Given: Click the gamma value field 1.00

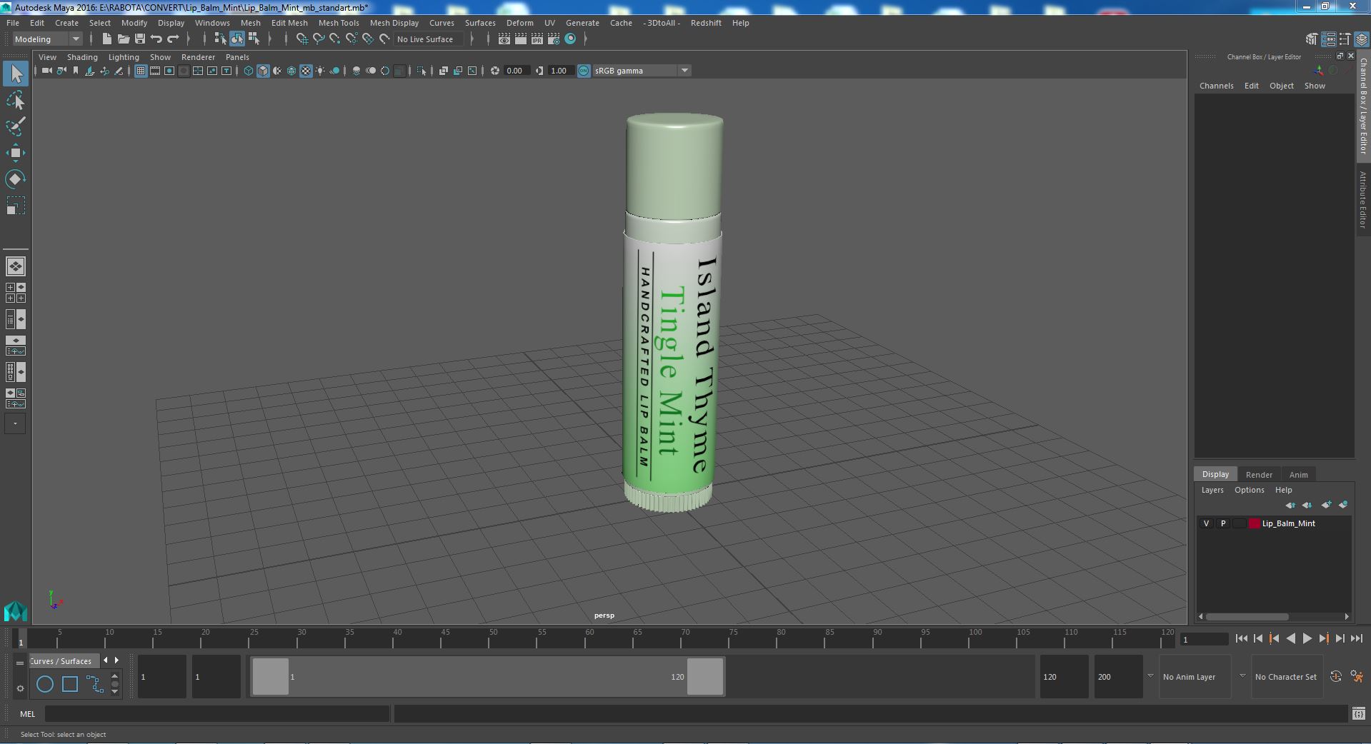Looking at the screenshot, I should [x=559, y=70].
